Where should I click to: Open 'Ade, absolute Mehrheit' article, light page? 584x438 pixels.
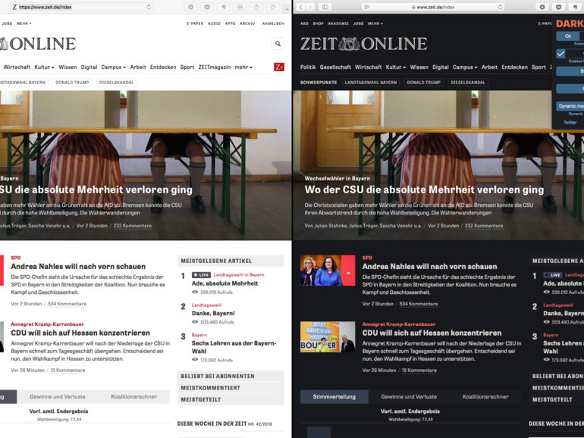click(x=225, y=283)
